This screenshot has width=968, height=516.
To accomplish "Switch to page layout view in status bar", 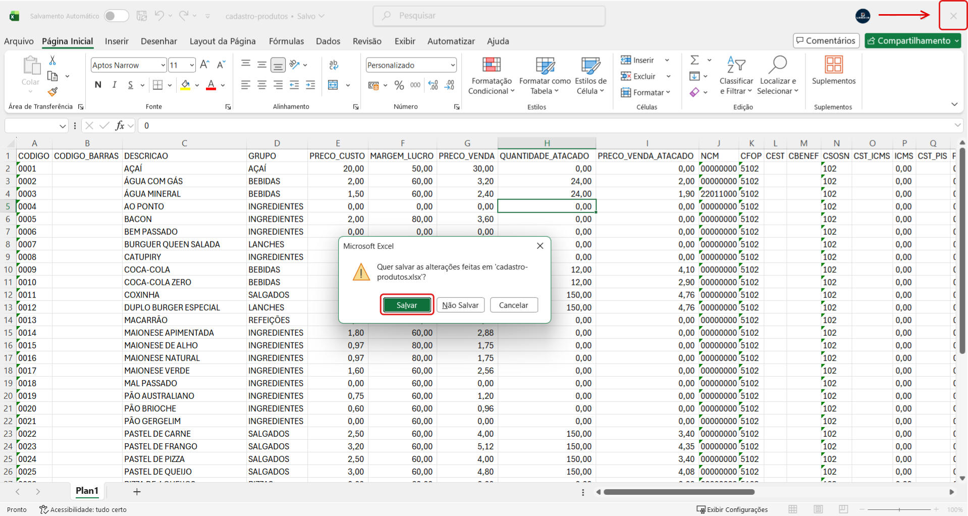I will (818, 509).
